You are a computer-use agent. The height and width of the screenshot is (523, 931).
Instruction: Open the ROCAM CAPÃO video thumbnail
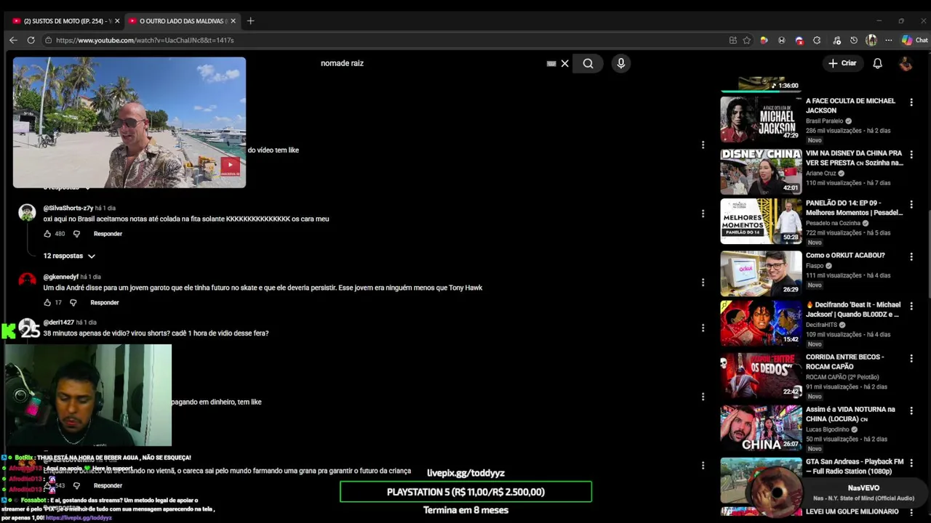click(x=761, y=375)
